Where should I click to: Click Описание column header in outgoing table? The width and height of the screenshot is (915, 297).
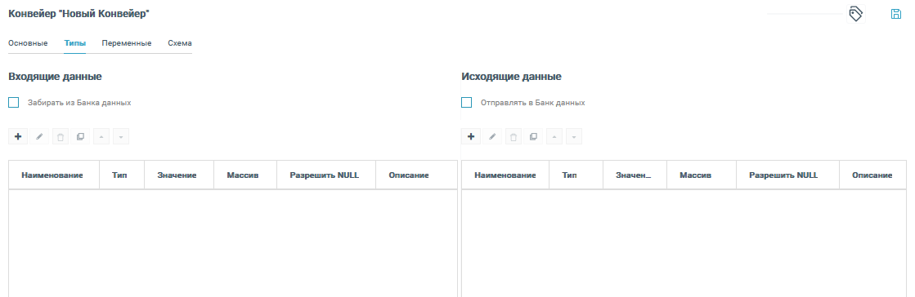[x=872, y=175]
